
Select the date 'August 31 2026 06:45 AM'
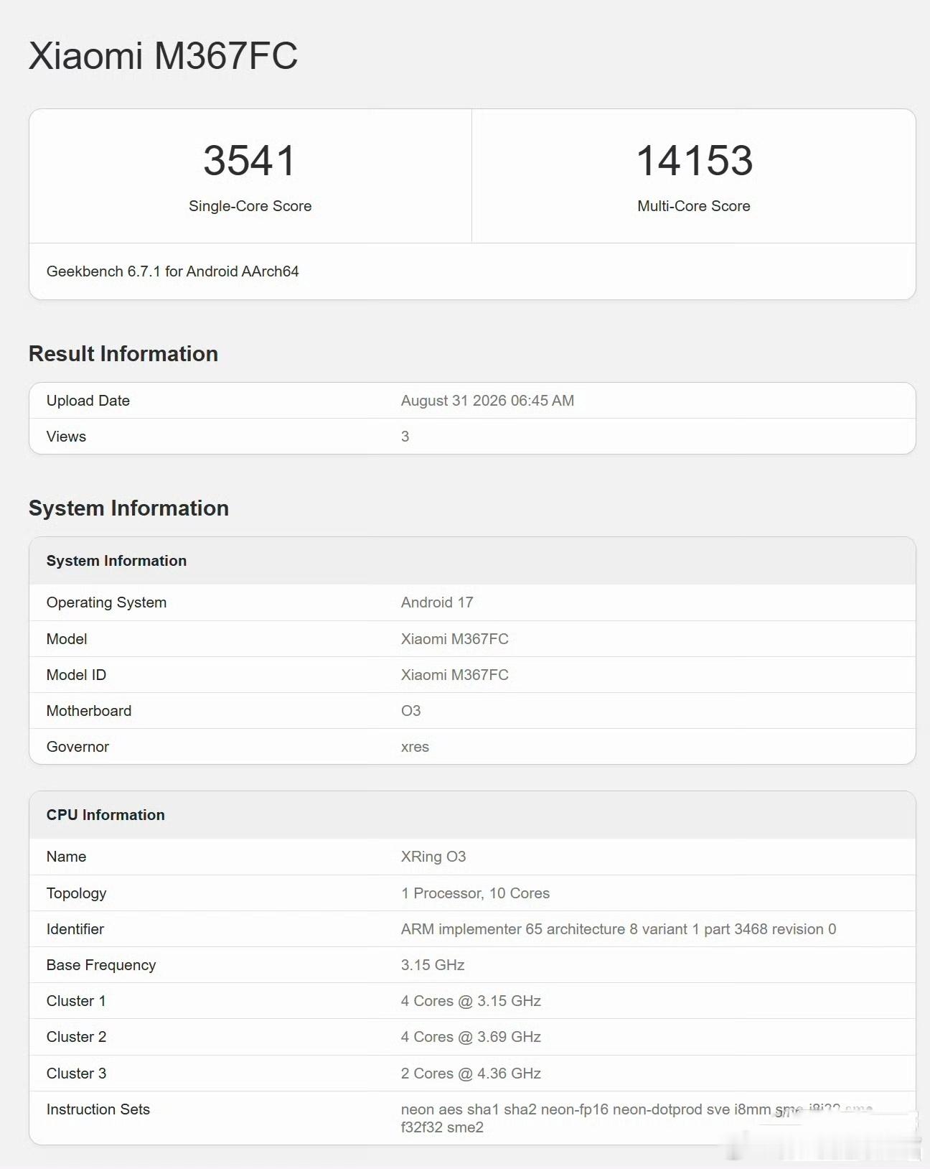click(x=487, y=401)
